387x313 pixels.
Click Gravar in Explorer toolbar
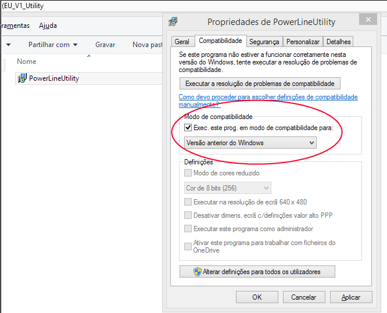pyautogui.click(x=105, y=45)
